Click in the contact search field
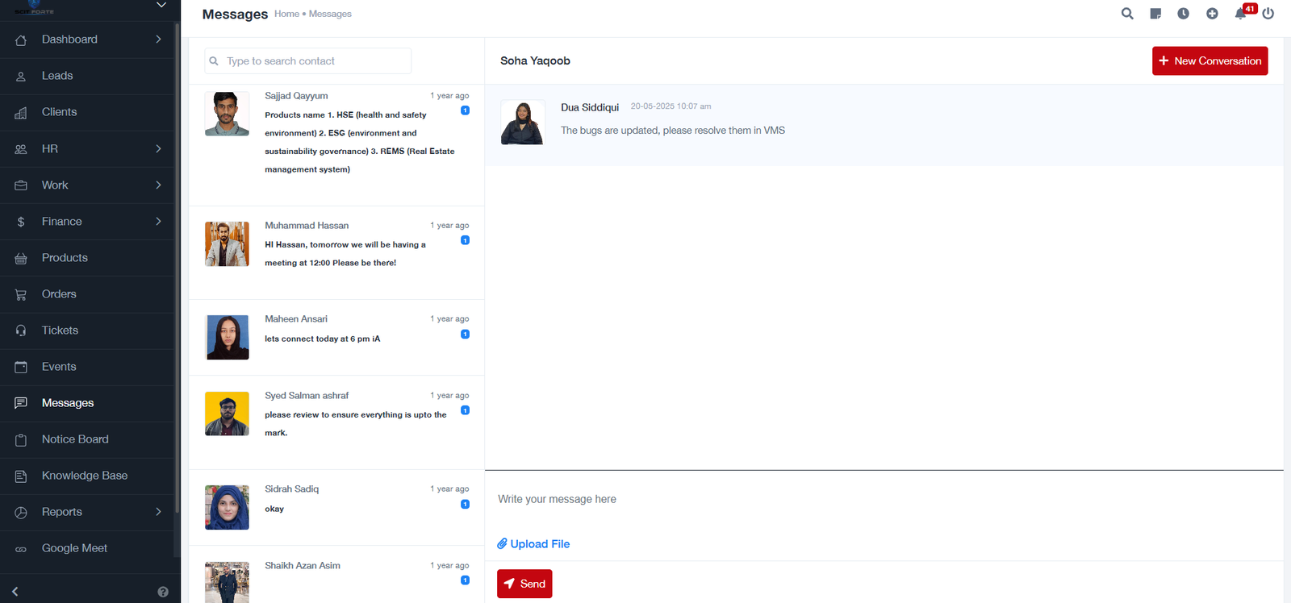 (307, 61)
